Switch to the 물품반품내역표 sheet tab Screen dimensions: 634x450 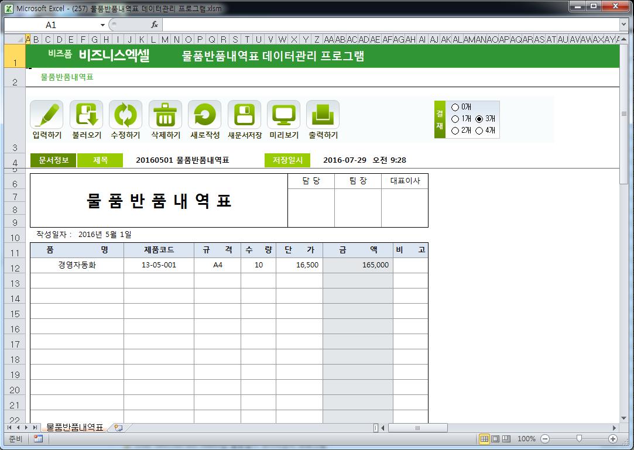point(74,428)
